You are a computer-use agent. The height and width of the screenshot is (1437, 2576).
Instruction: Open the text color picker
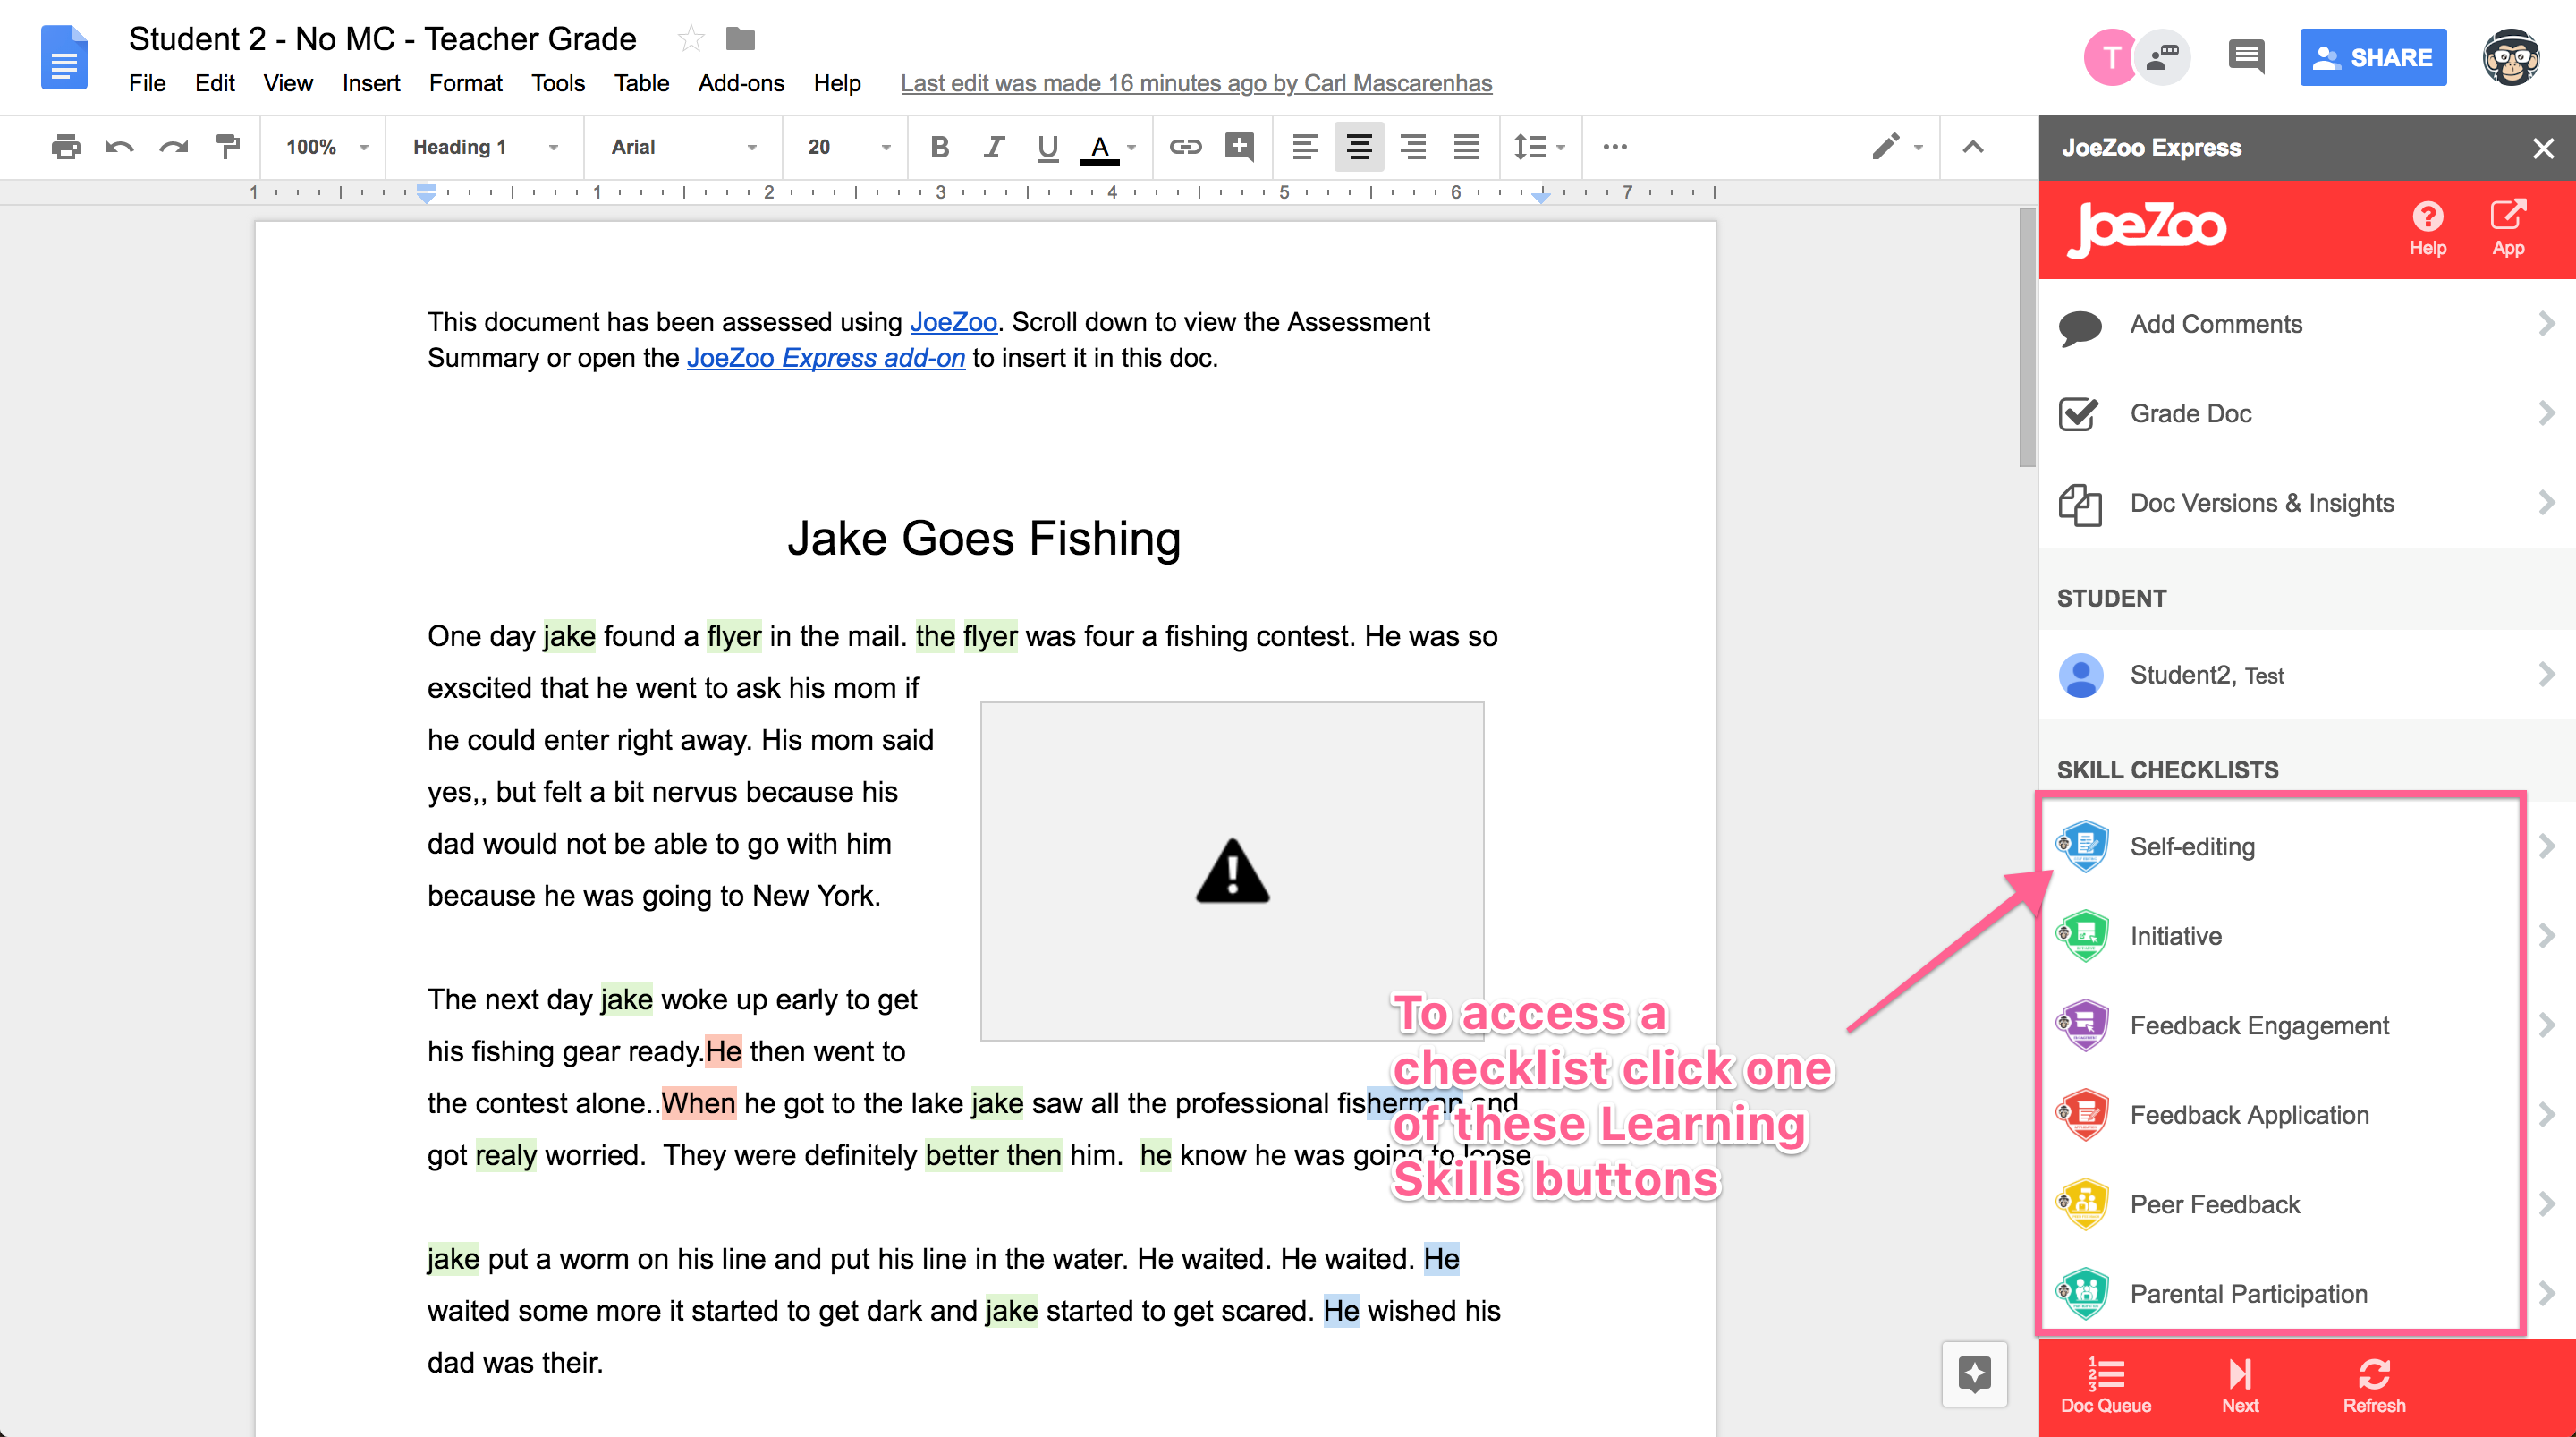pyautogui.click(x=1100, y=147)
